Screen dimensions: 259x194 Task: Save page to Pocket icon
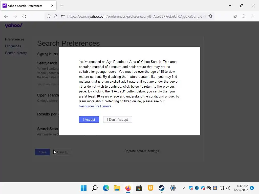click(x=234, y=16)
